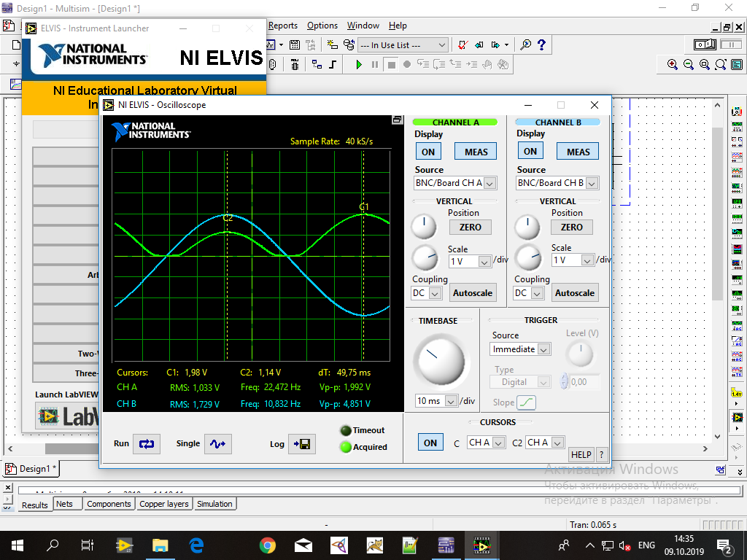Click the oscilloscope question mark button
The image size is (747, 560).
[x=602, y=455]
